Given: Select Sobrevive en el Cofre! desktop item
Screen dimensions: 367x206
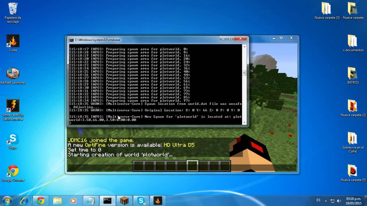Looking at the screenshot, I should coord(353,142).
